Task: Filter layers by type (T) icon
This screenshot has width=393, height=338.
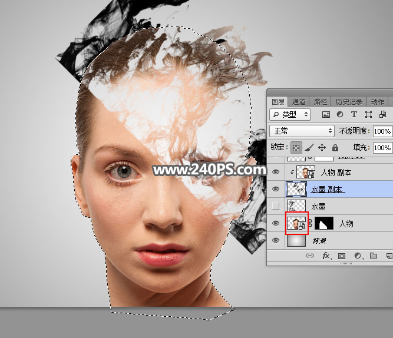Action: pos(354,114)
